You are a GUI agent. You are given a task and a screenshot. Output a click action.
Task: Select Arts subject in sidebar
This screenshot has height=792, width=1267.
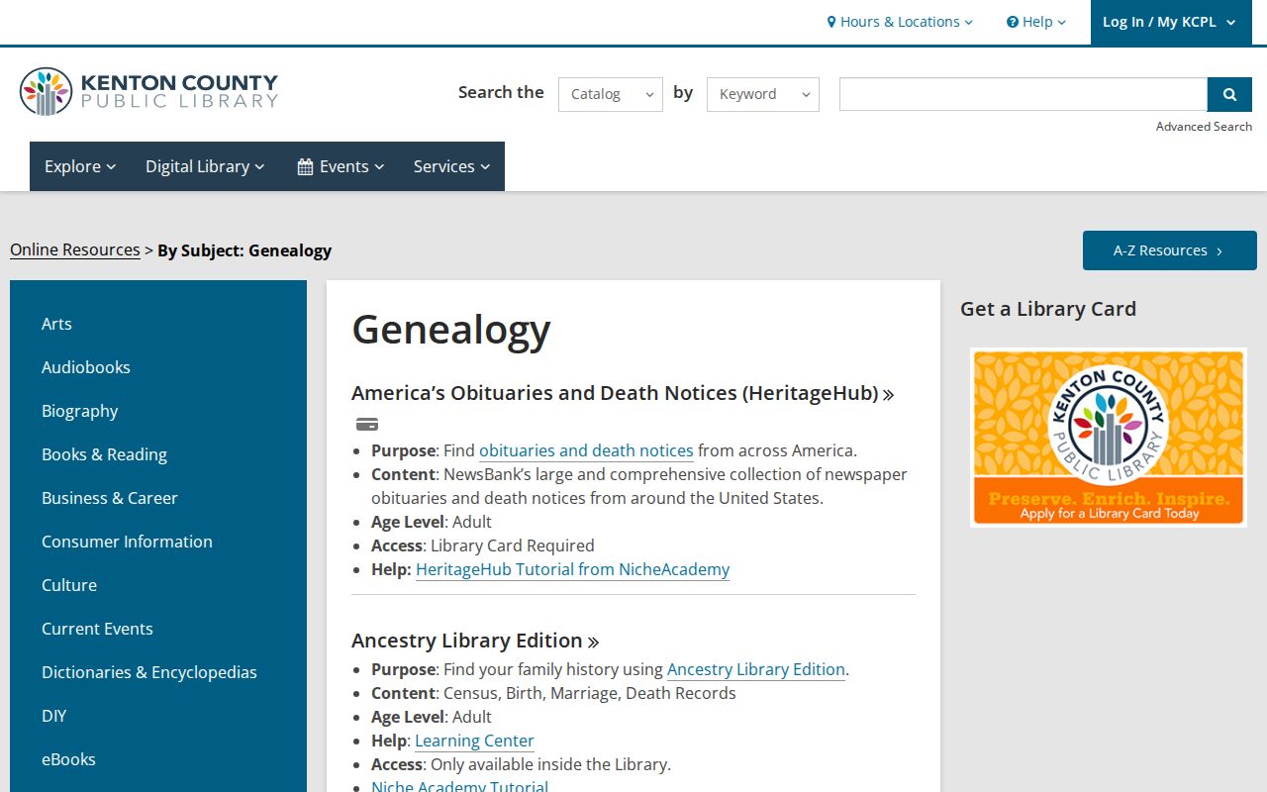click(x=56, y=324)
